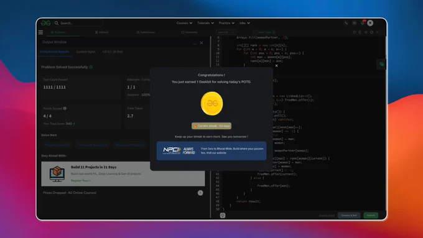Switch to the Comments tab
This screenshot has height=238, width=423.
(x=189, y=32)
